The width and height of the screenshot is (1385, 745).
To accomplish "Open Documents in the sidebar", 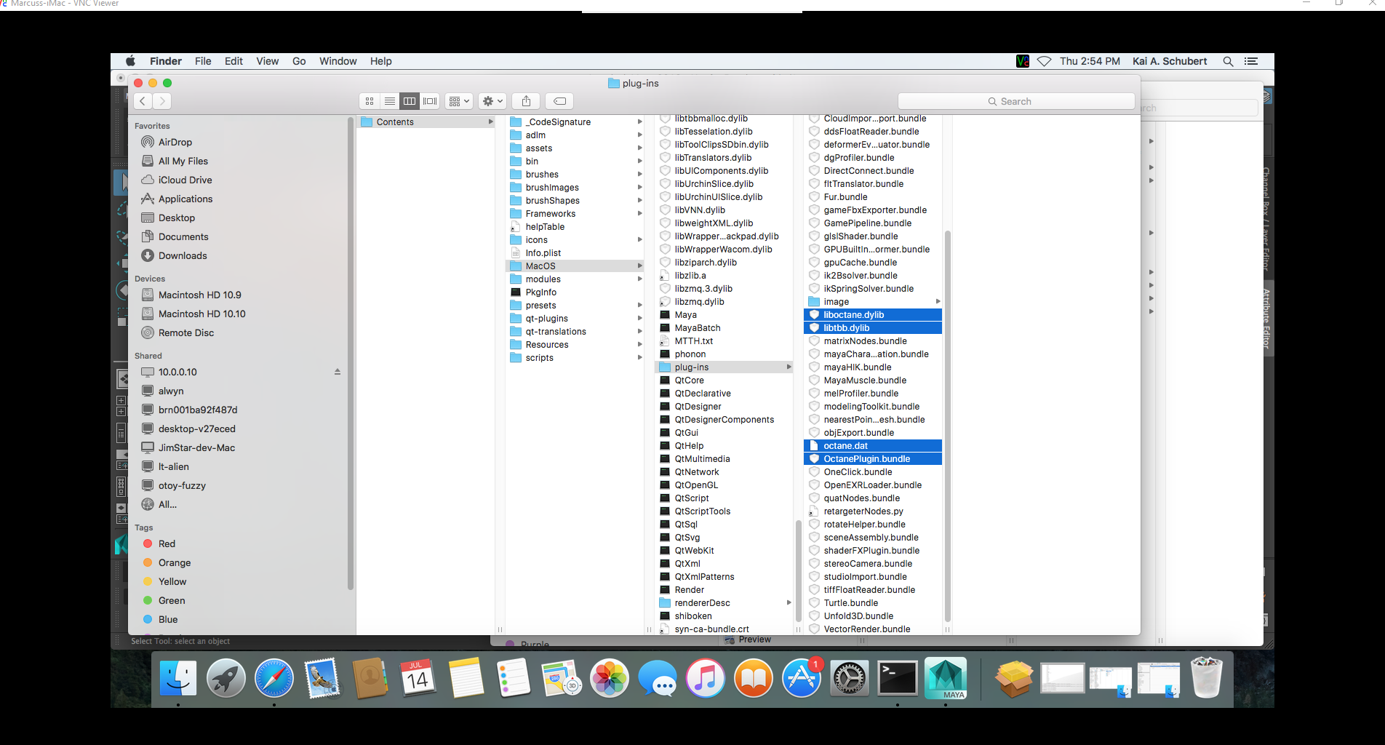I will [x=183, y=236].
